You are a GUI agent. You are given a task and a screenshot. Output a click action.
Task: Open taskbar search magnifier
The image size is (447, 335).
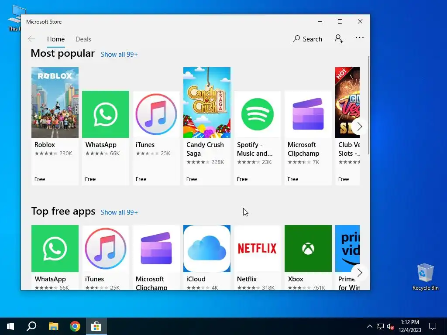31,326
